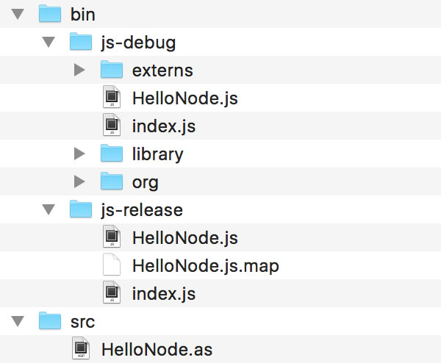This screenshot has height=363, width=441.
Task: Select the js-release folder name
Action: click(141, 210)
